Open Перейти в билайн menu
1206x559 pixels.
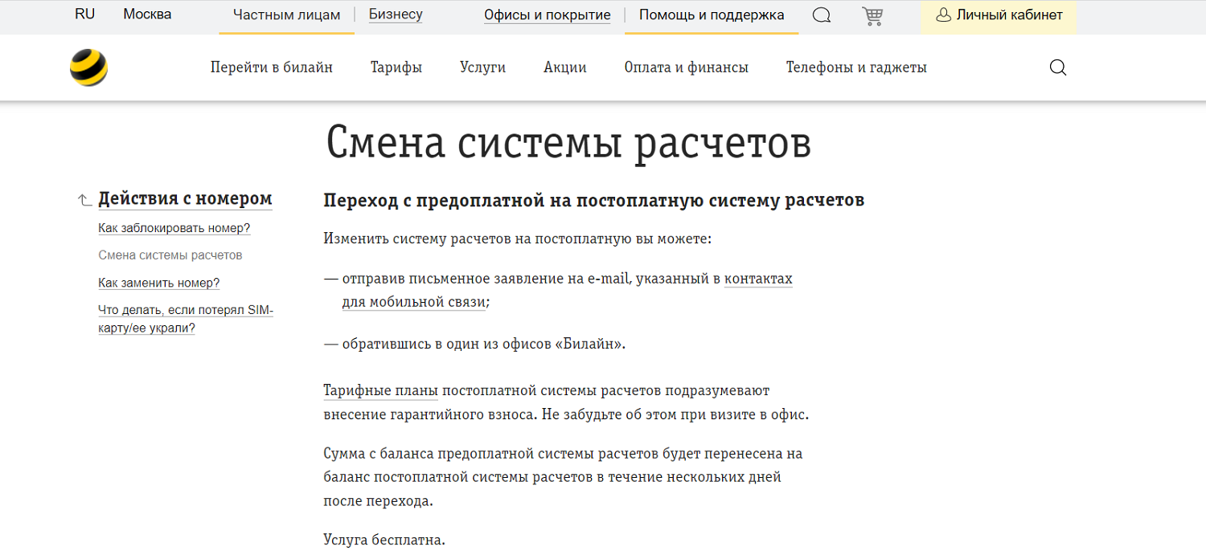(272, 67)
